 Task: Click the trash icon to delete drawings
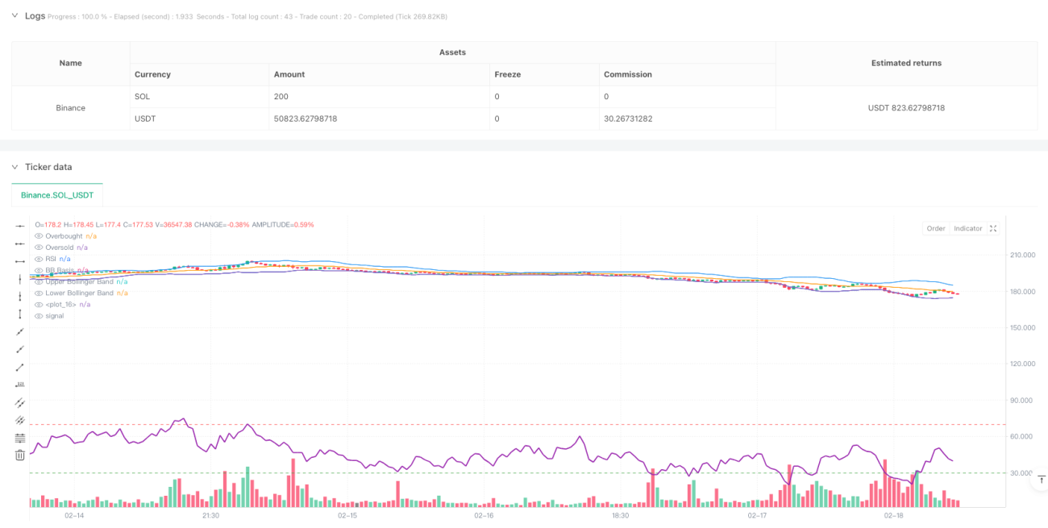[x=20, y=455]
